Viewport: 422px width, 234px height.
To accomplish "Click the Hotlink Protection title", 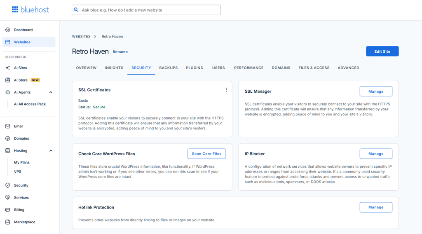I will point(96,207).
